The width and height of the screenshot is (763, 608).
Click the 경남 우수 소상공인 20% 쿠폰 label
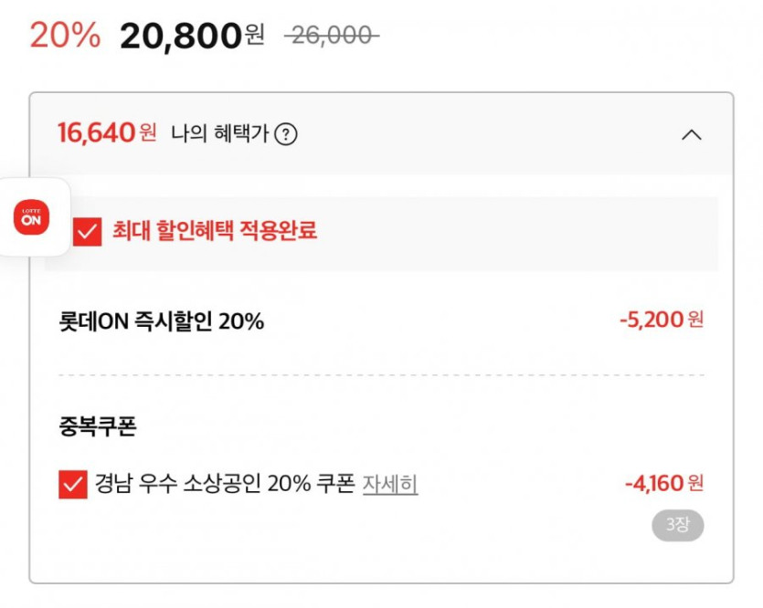[224, 484]
